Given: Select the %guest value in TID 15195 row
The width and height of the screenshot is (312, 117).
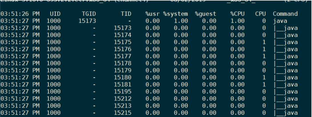Looking at the screenshot, I should click(209, 92).
